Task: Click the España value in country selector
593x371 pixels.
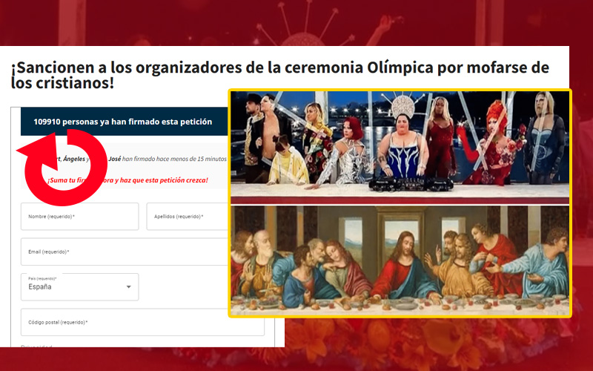Action: (x=40, y=287)
